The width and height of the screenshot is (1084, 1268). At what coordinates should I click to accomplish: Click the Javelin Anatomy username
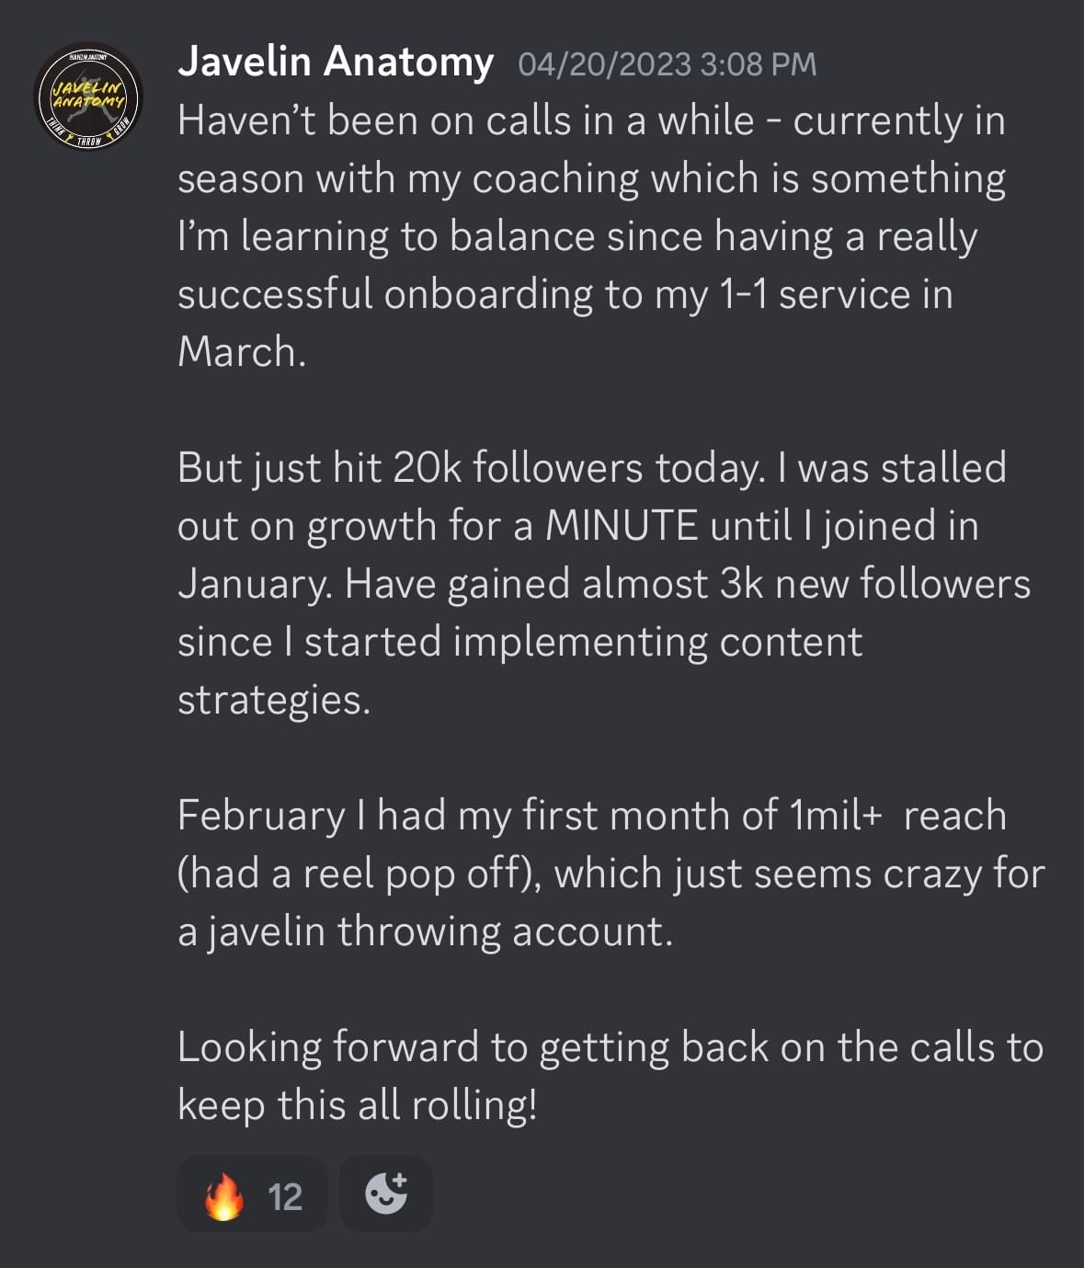pyautogui.click(x=336, y=62)
